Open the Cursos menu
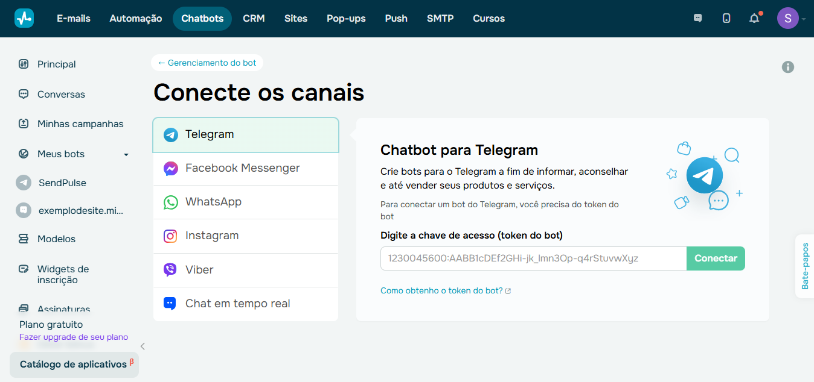Image resolution: width=814 pixels, height=382 pixels. [x=489, y=18]
